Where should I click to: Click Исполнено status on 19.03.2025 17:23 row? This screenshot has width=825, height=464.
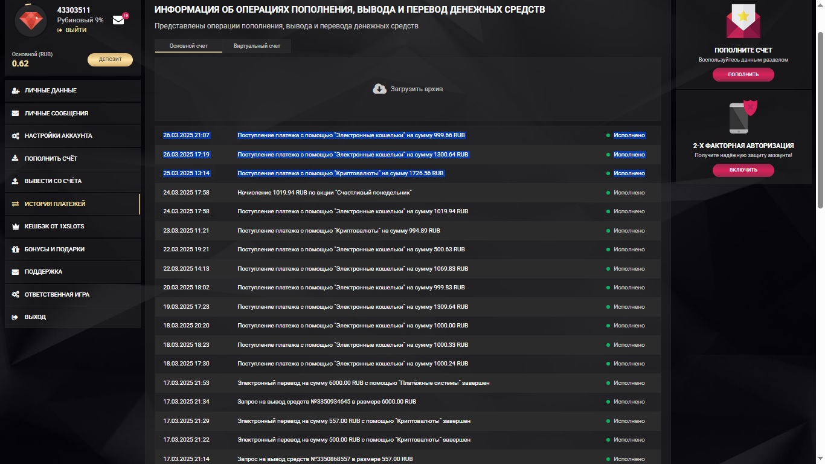point(629,307)
